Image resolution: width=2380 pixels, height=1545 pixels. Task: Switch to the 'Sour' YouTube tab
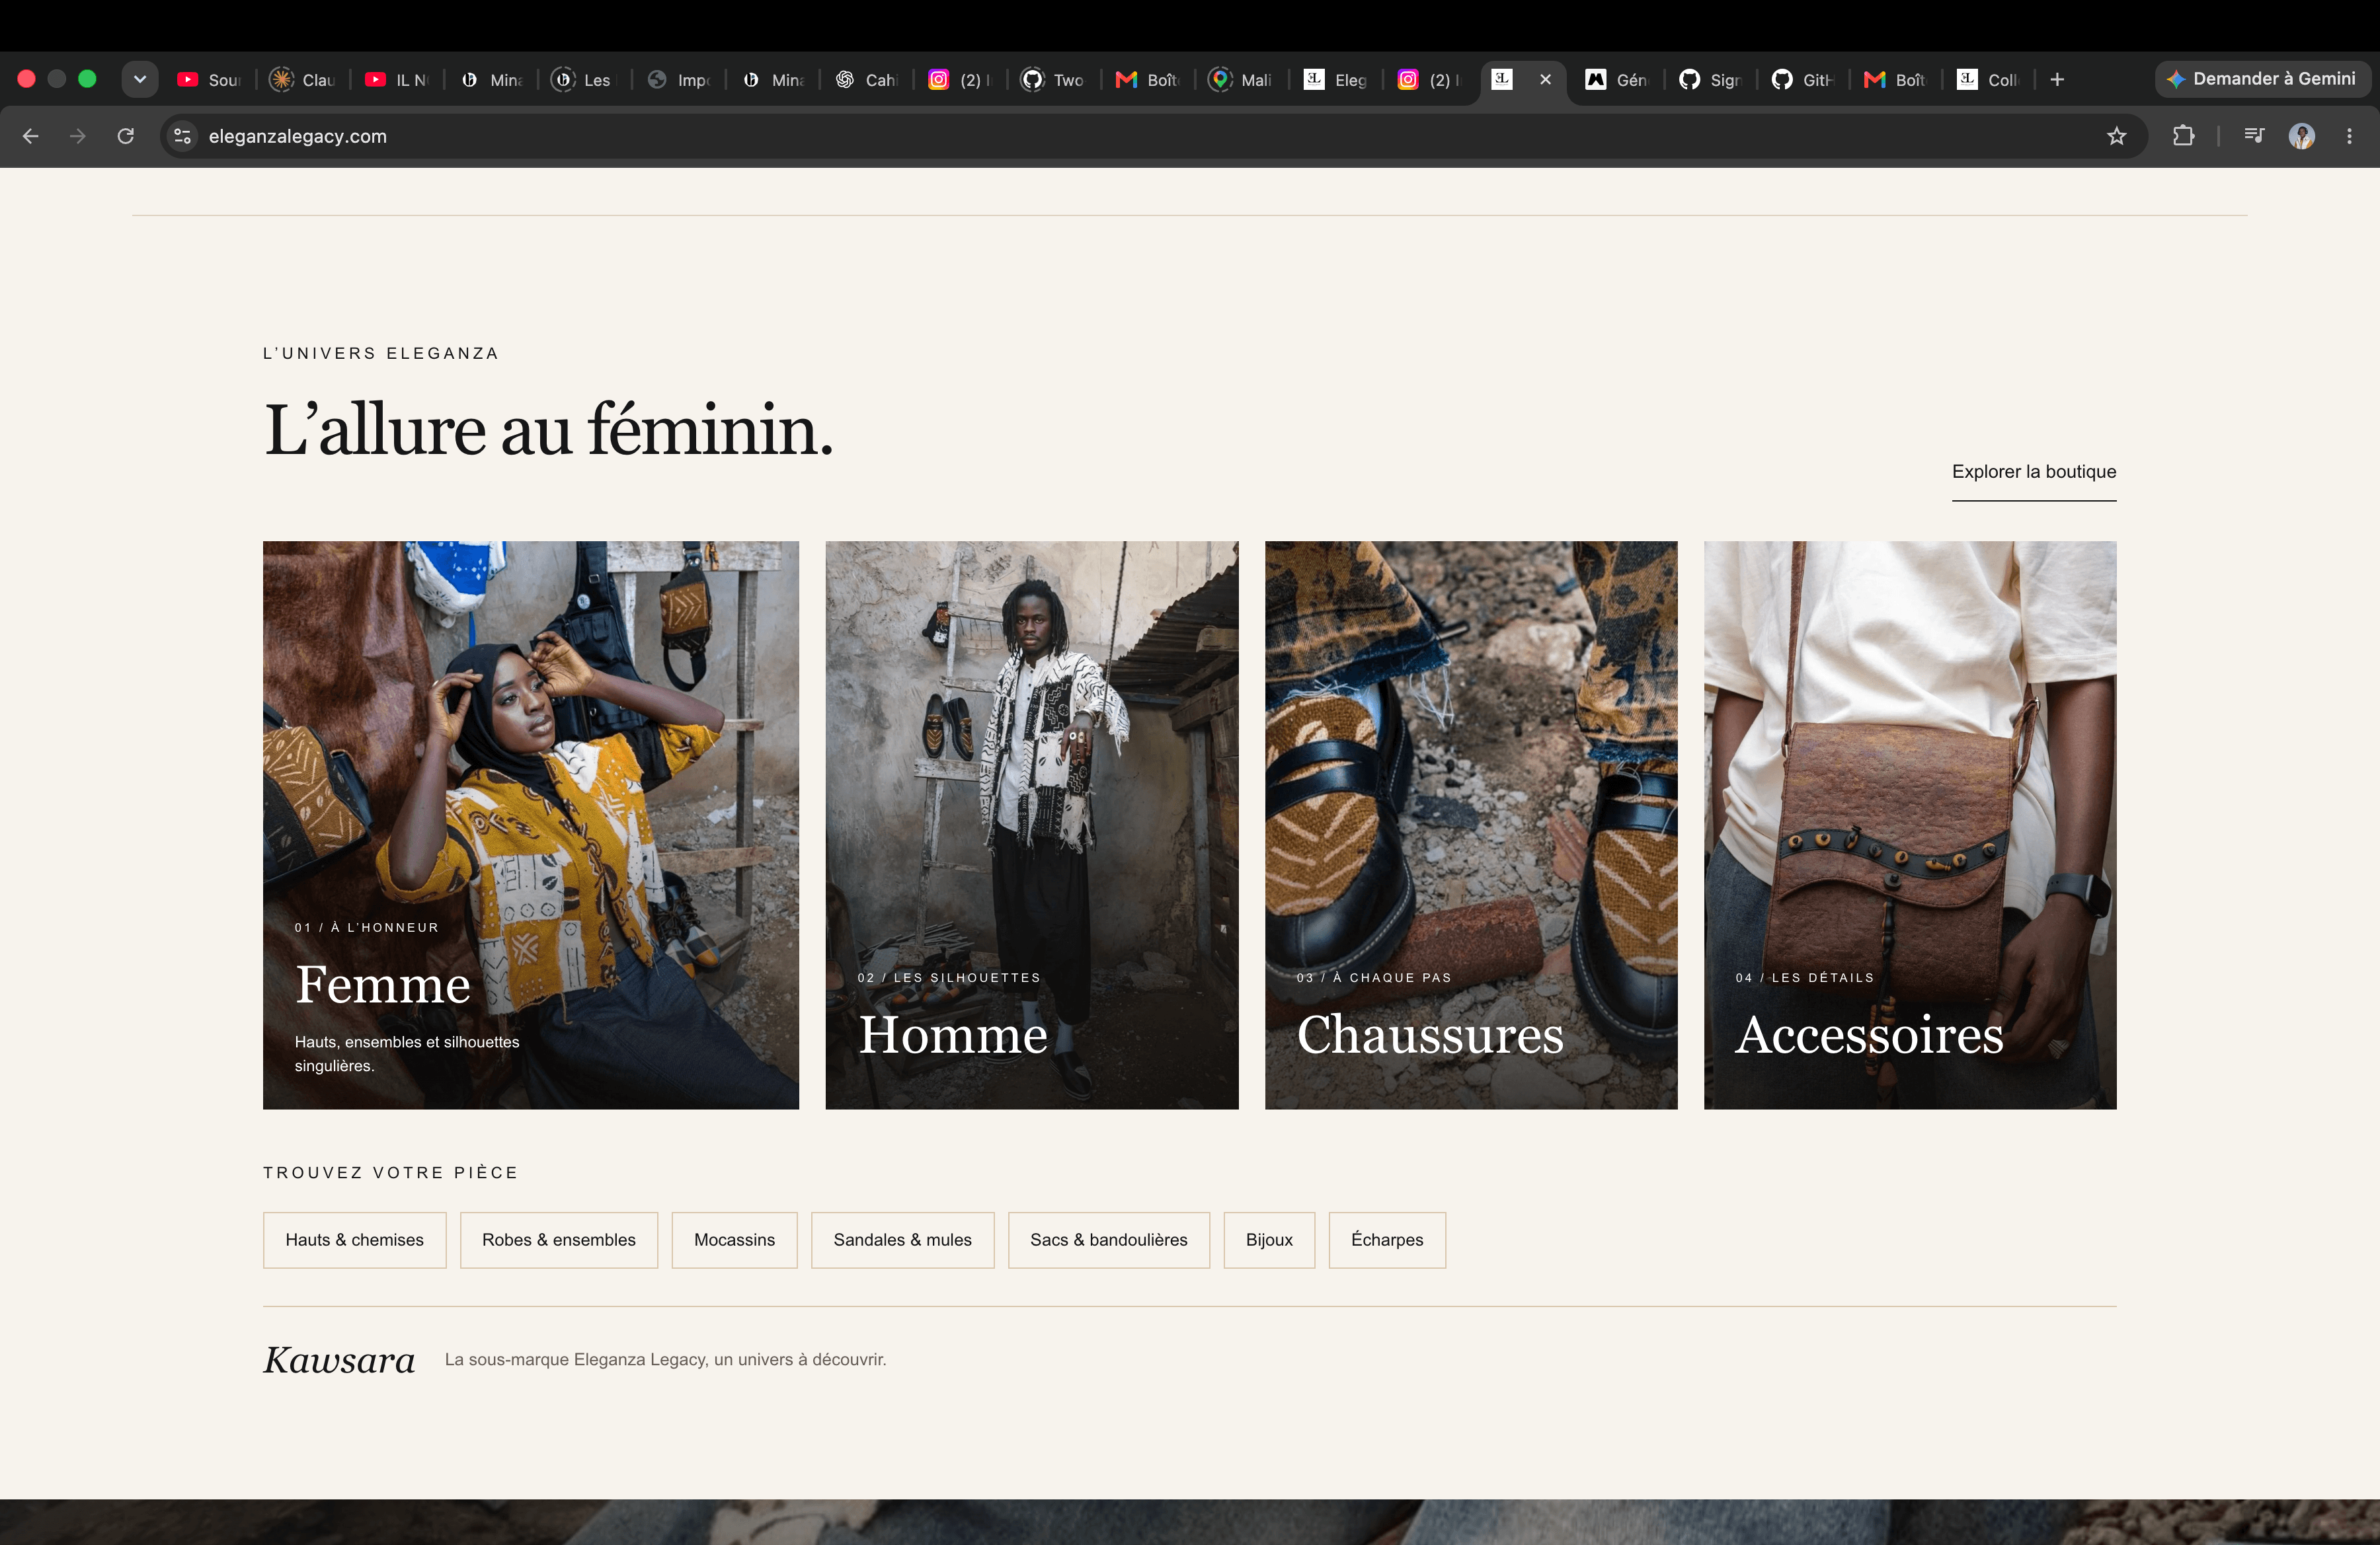(209, 80)
